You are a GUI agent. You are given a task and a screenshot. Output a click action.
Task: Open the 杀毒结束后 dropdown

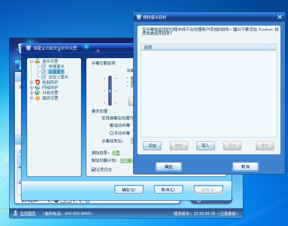click(132, 141)
